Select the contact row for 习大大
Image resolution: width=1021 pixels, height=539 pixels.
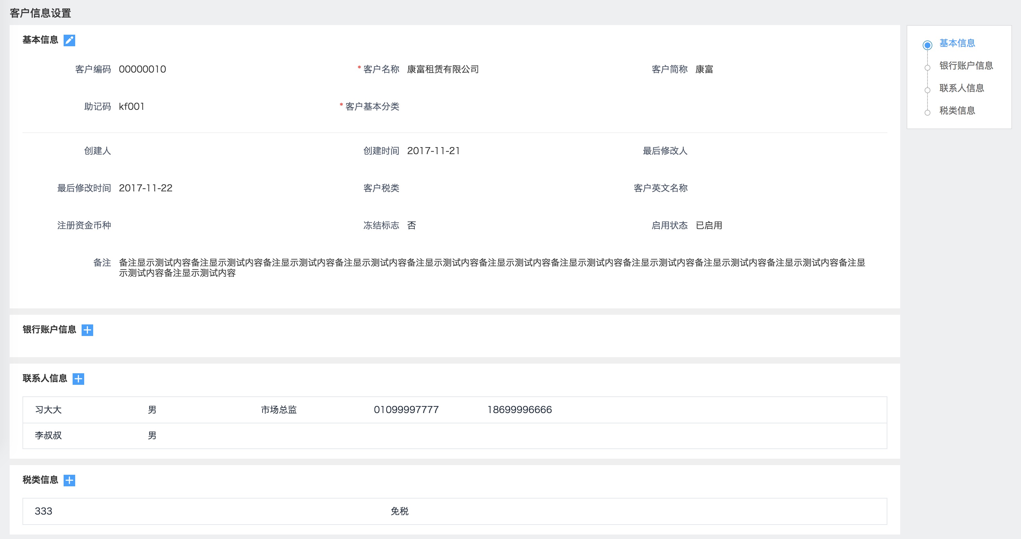coord(49,410)
